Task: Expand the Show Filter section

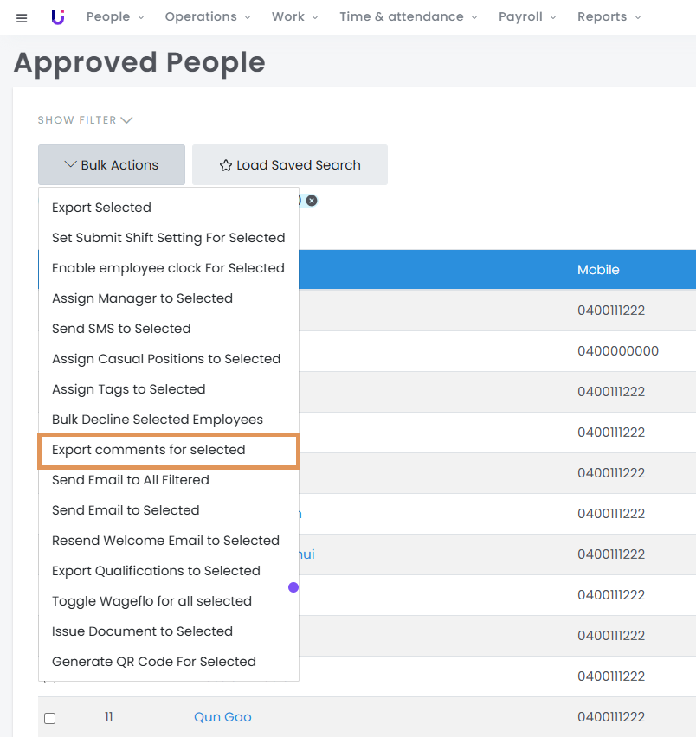Action: (85, 120)
